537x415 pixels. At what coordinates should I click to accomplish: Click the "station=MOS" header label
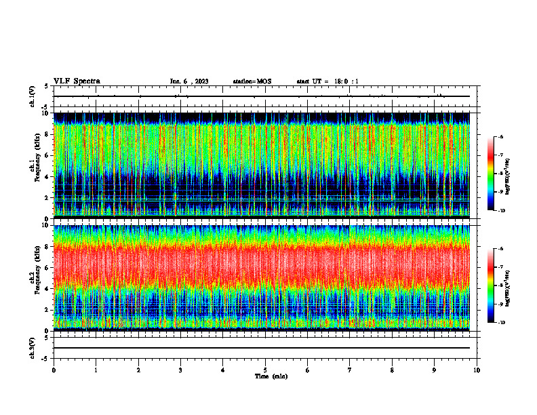pos(252,81)
